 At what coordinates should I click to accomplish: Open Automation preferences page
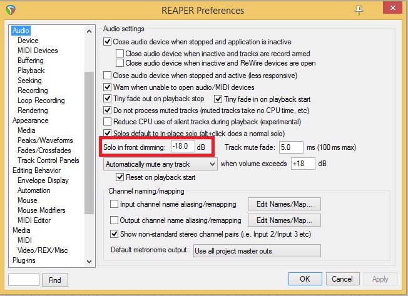[x=34, y=190]
